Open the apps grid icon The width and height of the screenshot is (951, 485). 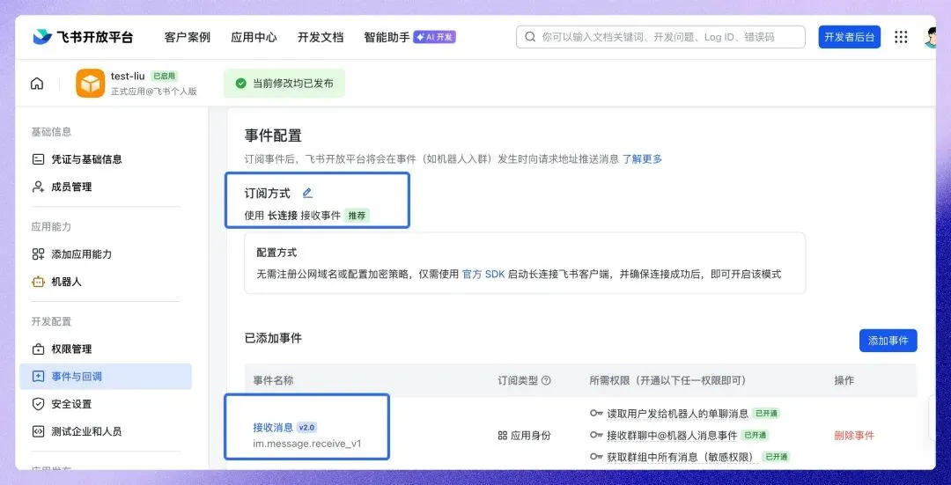901,37
